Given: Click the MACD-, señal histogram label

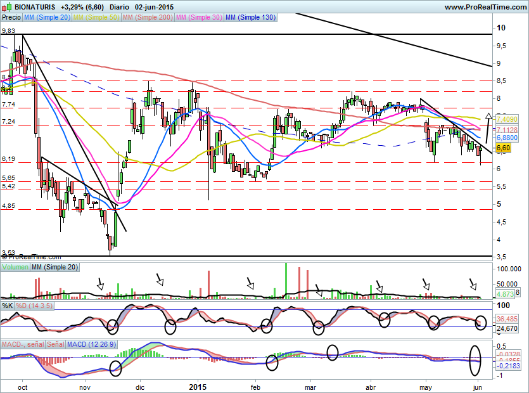Looking at the screenshot, I should 23,344.
